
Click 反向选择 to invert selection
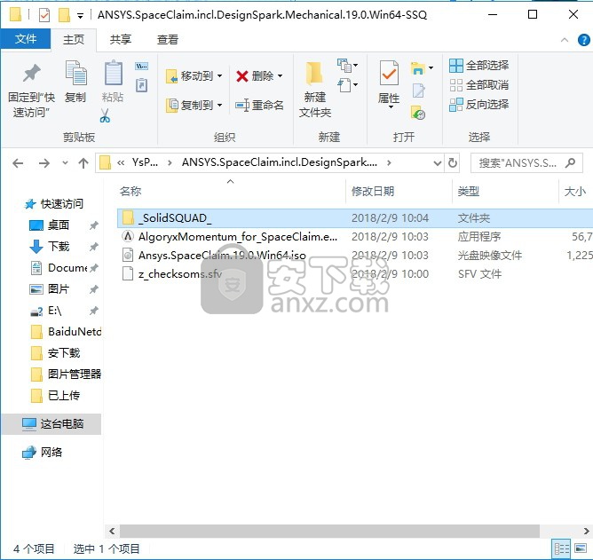coord(478,105)
